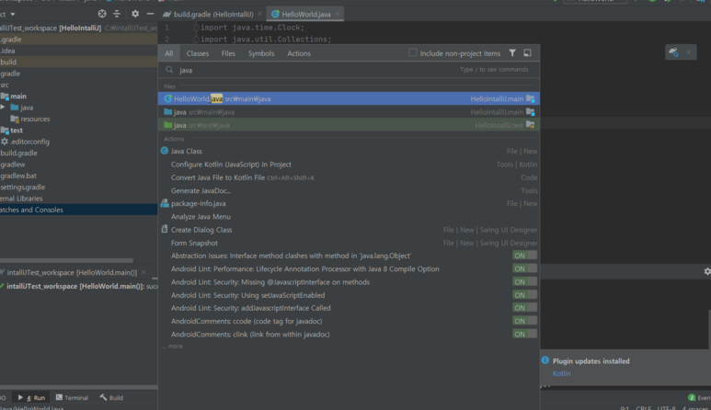Toggle addJavascriptInterface Called inspection switch

tap(524, 308)
